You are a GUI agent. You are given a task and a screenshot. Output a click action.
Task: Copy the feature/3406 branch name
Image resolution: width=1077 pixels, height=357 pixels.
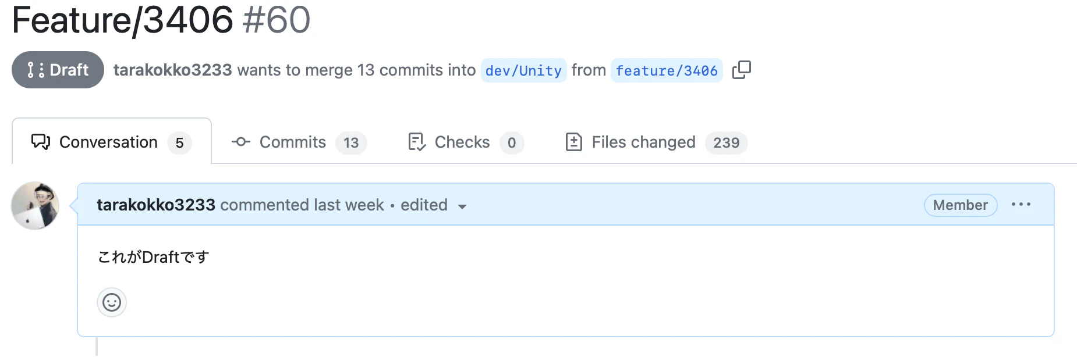[742, 70]
